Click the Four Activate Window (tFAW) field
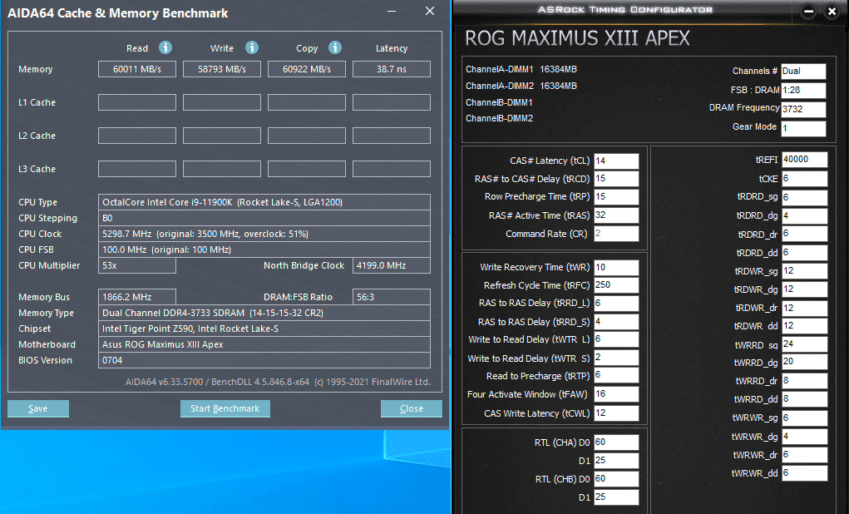 (x=616, y=394)
